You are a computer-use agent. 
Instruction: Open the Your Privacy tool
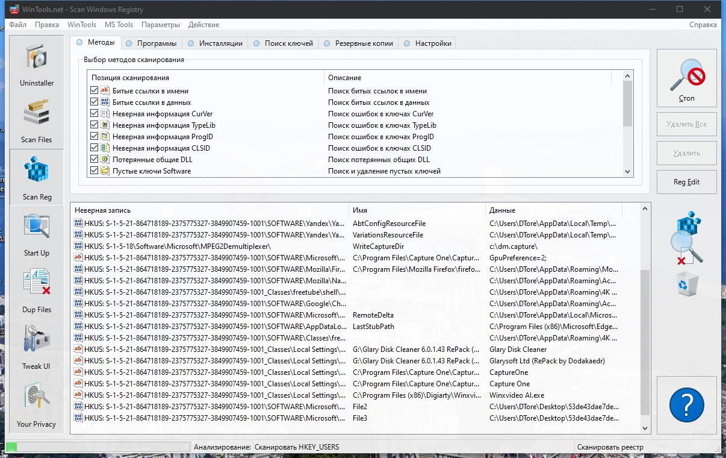(37, 404)
